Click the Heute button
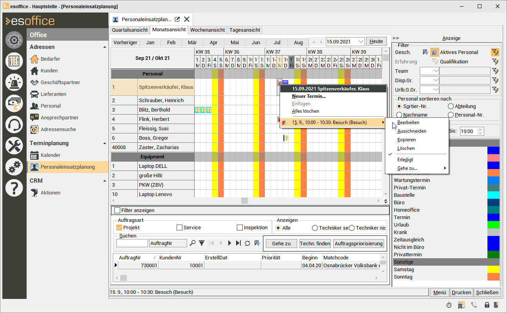This screenshot has width=507, height=313. pos(376,41)
